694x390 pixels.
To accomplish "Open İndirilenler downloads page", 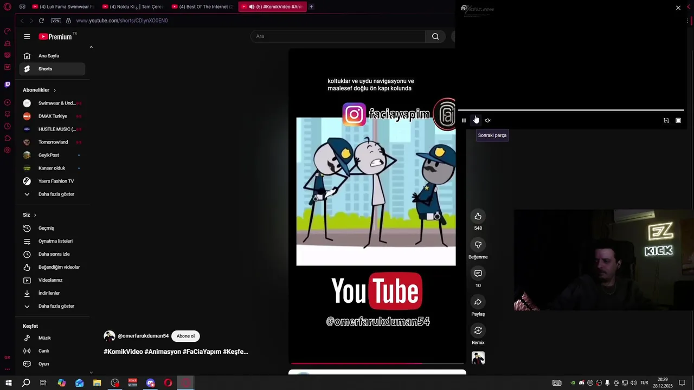I will point(52,293).
